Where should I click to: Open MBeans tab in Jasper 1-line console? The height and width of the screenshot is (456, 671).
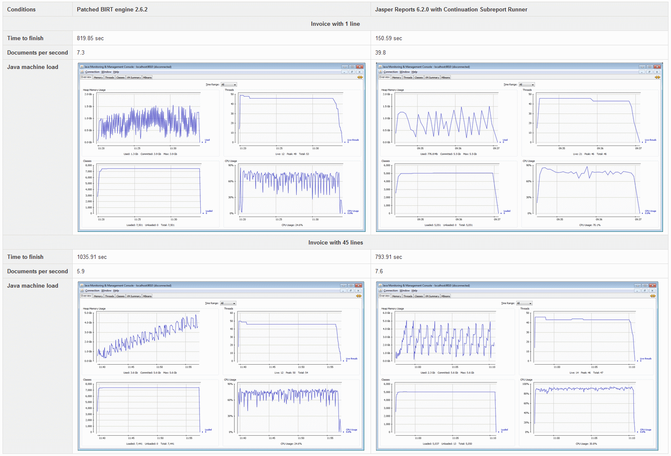(446, 77)
